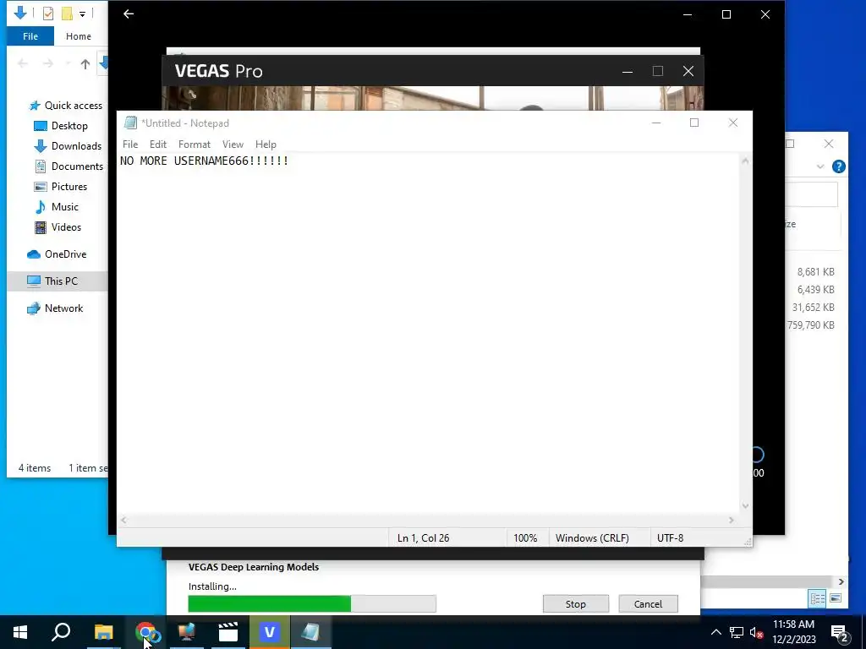Image resolution: width=866 pixels, height=649 pixels.
Task: Stop the VEGAS Deep Learning Models installation
Action: [575, 603]
